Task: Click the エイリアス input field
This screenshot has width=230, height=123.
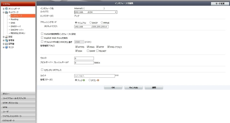Action: click(x=96, y=12)
